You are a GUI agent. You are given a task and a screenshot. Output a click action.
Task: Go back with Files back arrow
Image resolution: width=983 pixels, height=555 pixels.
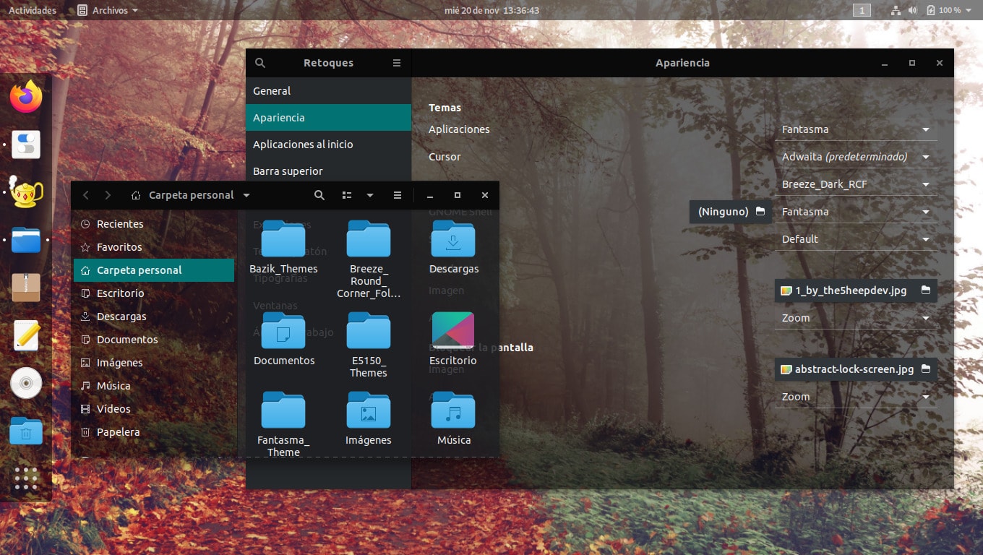86,195
